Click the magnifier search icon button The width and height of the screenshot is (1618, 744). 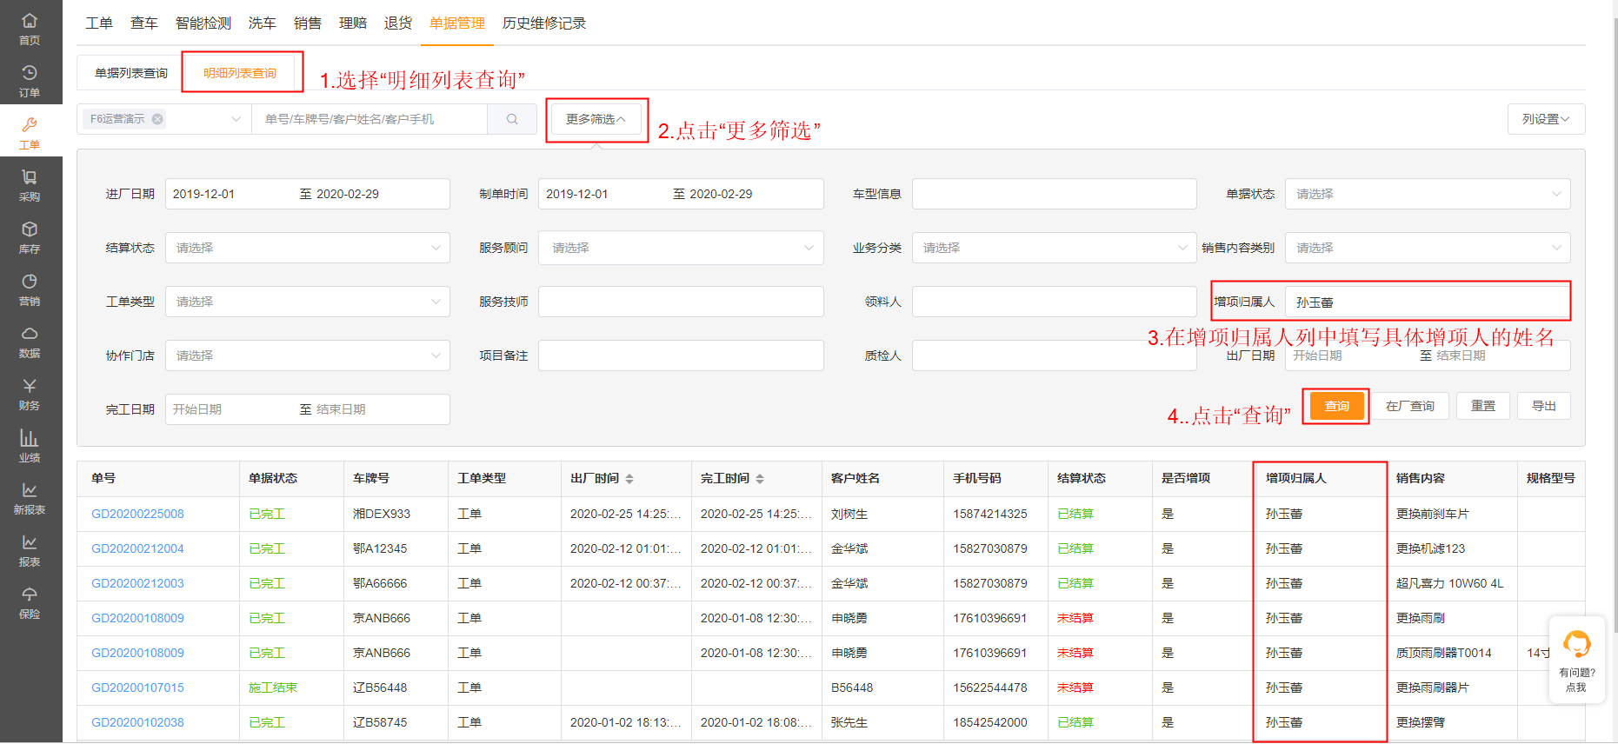[x=512, y=119]
